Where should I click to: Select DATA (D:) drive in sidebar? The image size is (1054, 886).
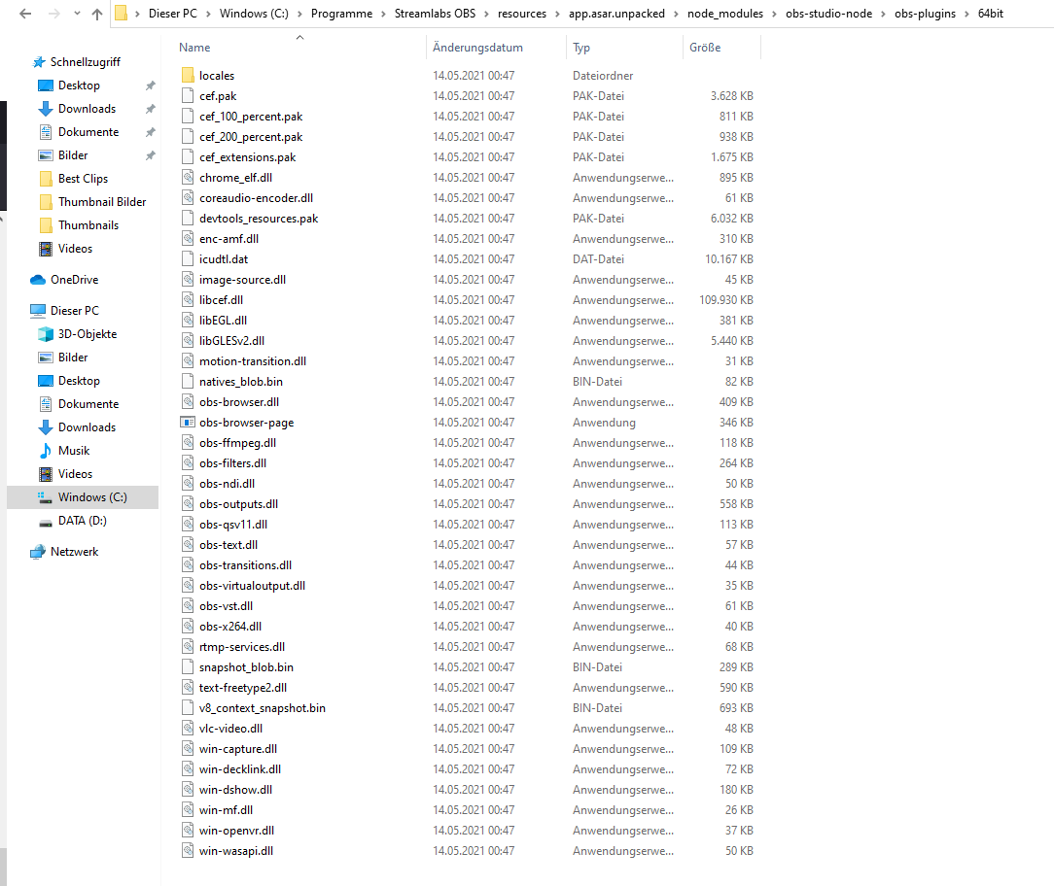click(82, 521)
